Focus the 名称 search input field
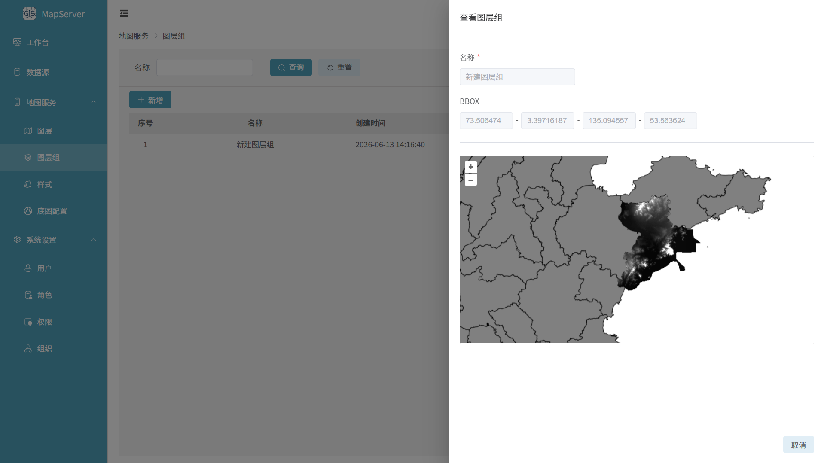The height and width of the screenshot is (463, 824). pos(204,67)
